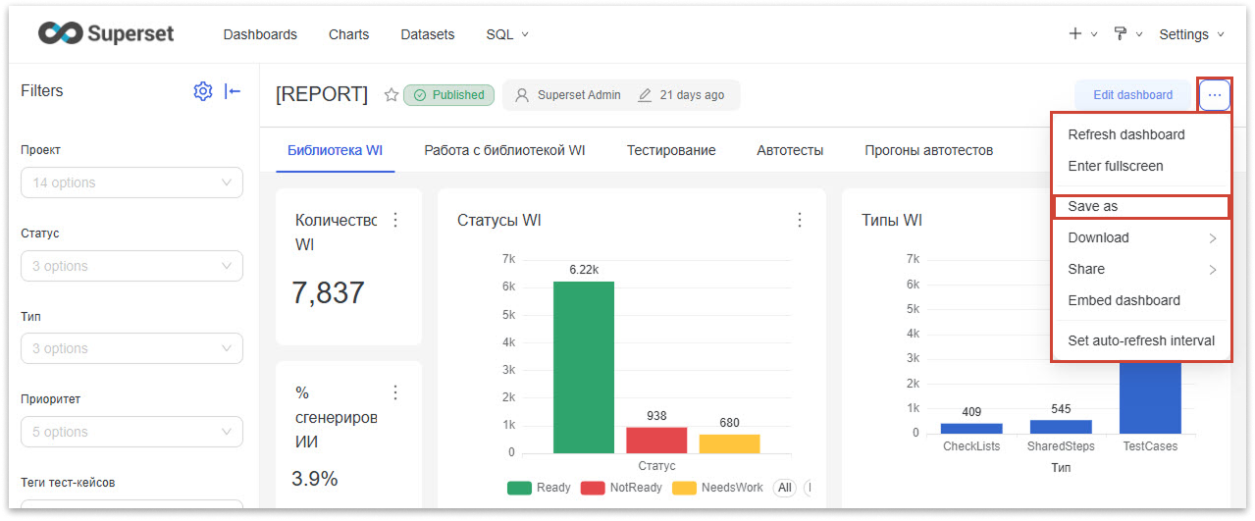
Task: Choose Refresh dashboard from the menu
Action: tap(1140, 134)
